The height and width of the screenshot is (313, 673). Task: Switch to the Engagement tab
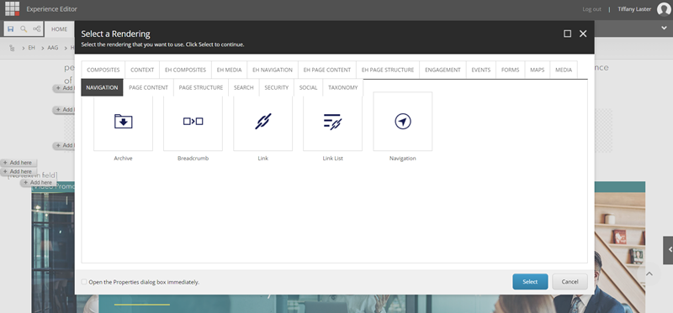tap(442, 70)
